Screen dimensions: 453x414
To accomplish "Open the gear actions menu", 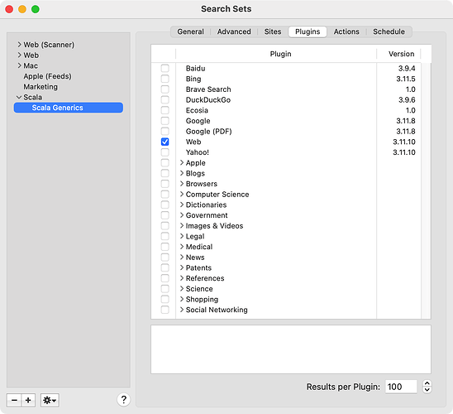I will tap(50, 401).
